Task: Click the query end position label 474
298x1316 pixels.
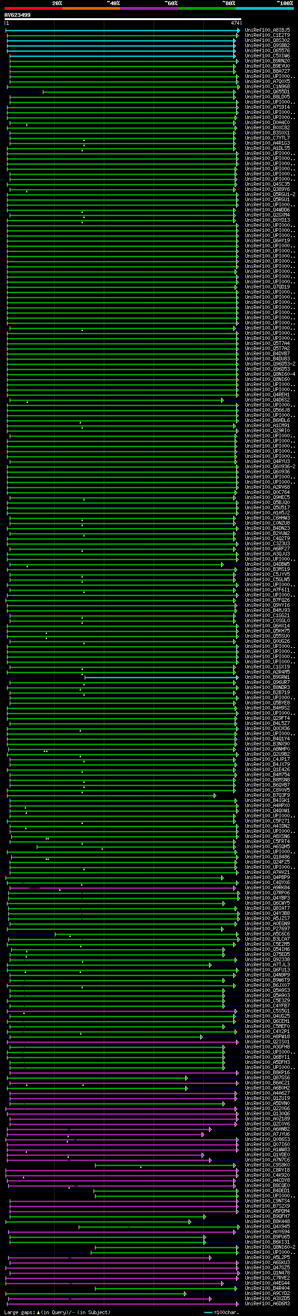Action: (x=235, y=23)
